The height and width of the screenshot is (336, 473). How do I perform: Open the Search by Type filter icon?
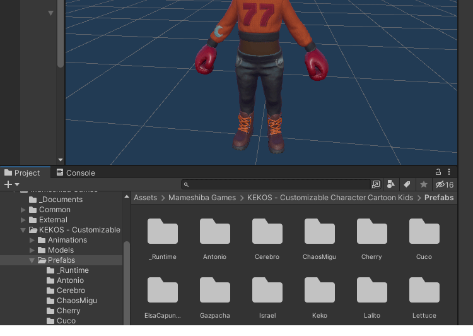pos(391,184)
